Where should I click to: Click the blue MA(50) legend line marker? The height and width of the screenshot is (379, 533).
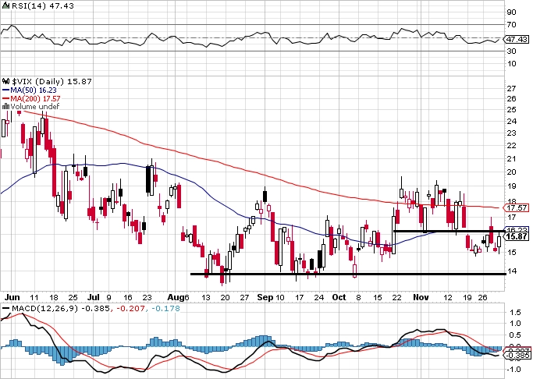click(5, 90)
